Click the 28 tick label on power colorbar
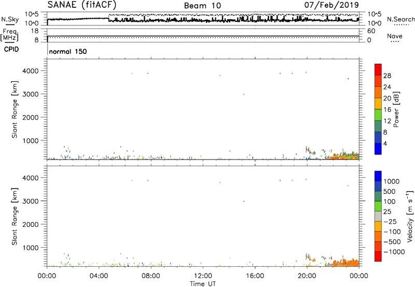 387,76
